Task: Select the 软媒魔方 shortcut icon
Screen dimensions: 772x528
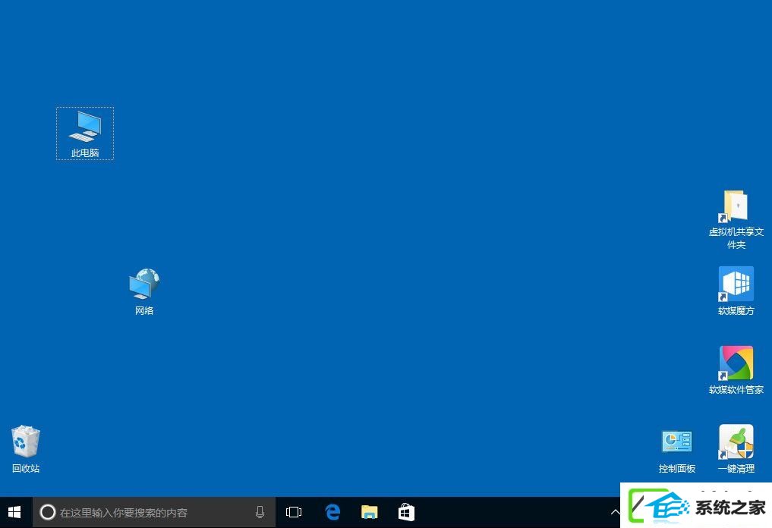Action: click(736, 291)
